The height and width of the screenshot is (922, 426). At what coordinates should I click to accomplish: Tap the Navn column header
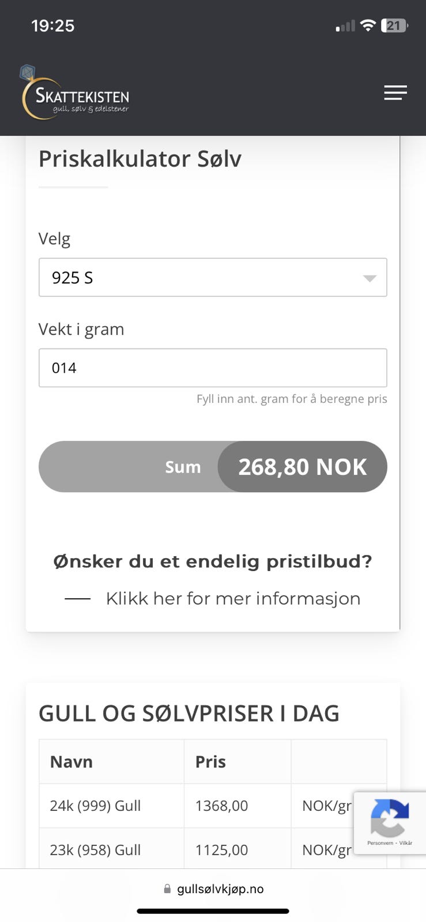[71, 762]
